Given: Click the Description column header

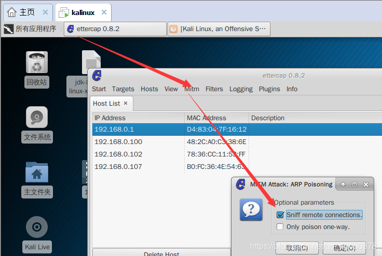Looking at the screenshot, I should pos(315,118).
